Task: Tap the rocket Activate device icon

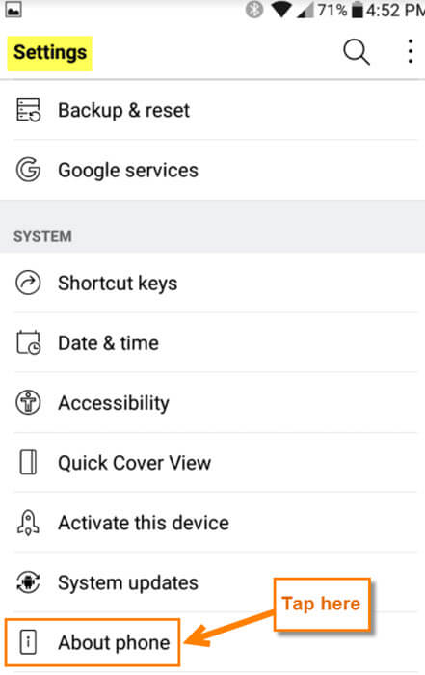Action: [x=28, y=523]
